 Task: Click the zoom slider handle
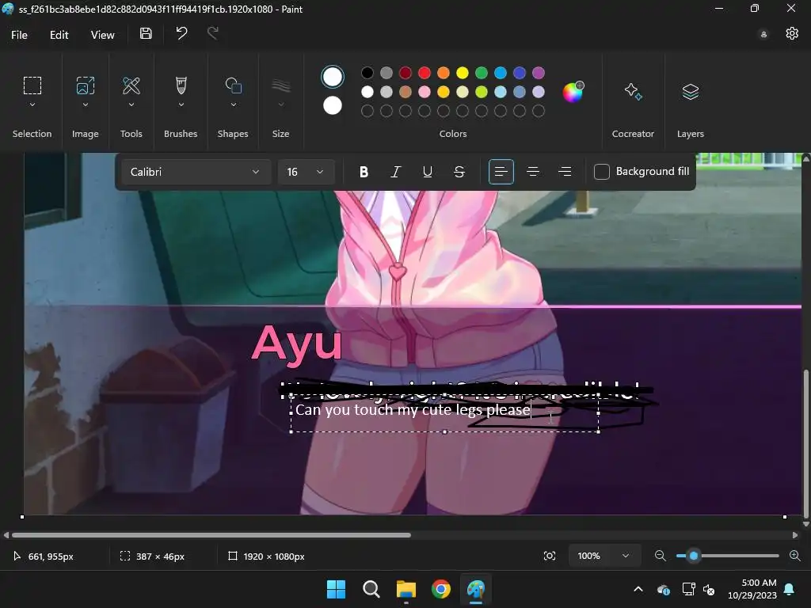(x=694, y=556)
